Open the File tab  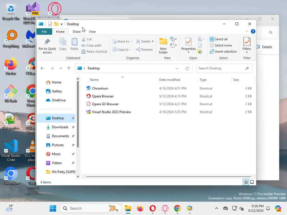coord(44,32)
